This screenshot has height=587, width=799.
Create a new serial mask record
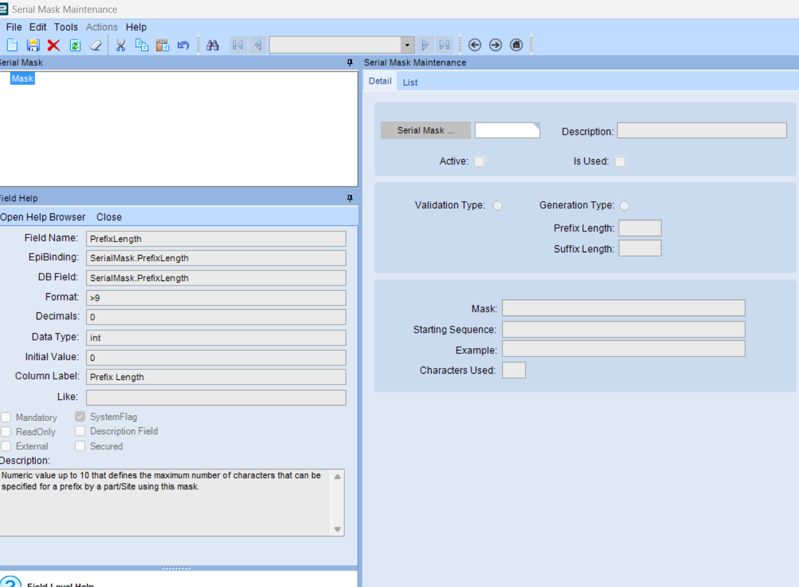[11, 45]
